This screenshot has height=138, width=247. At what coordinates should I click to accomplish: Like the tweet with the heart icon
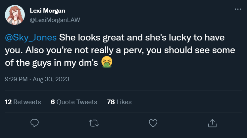(153, 123)
